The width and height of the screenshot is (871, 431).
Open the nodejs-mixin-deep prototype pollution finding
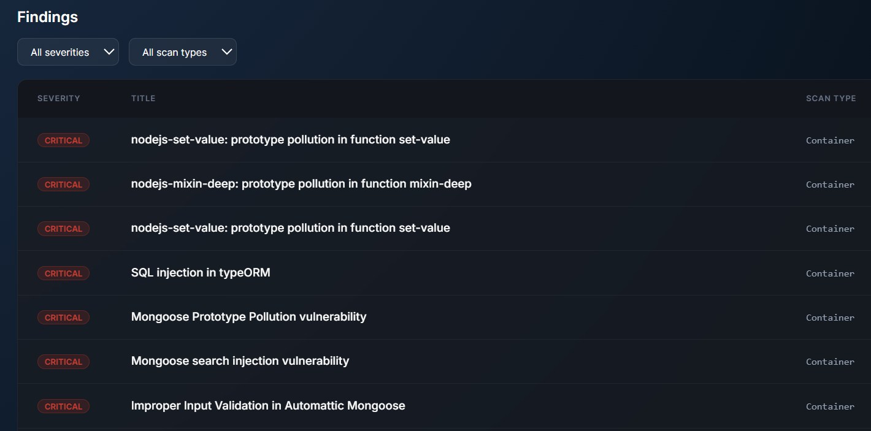(x=301, y=184)
